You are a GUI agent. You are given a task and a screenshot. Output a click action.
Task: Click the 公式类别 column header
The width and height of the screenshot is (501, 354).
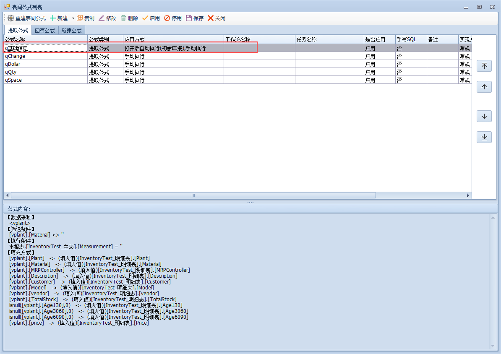pyautogui.click(x=105, y=39)
